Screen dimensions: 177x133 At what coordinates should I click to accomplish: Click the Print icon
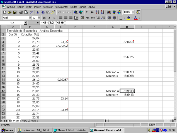pos(21,12)
